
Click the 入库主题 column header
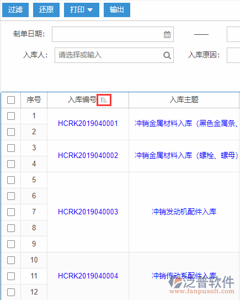pos(184,100)
